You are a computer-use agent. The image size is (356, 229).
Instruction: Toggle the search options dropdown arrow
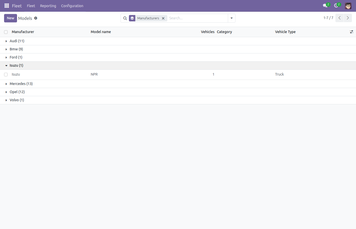point(231,18)
